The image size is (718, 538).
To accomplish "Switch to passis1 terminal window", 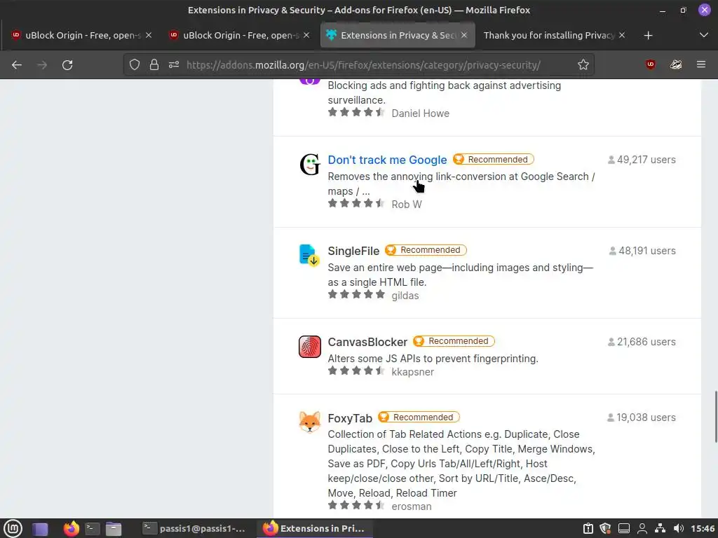I will point(194,528).
